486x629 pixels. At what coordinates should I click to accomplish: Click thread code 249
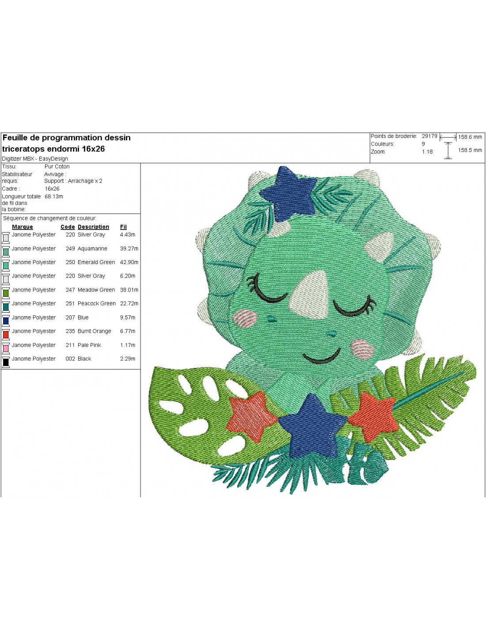[70, 249]
